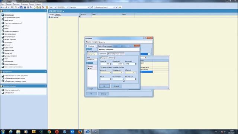Open the Закупка dropdown in the toolbar
Viewport: 238px width, 134px height.
(89, 7)
